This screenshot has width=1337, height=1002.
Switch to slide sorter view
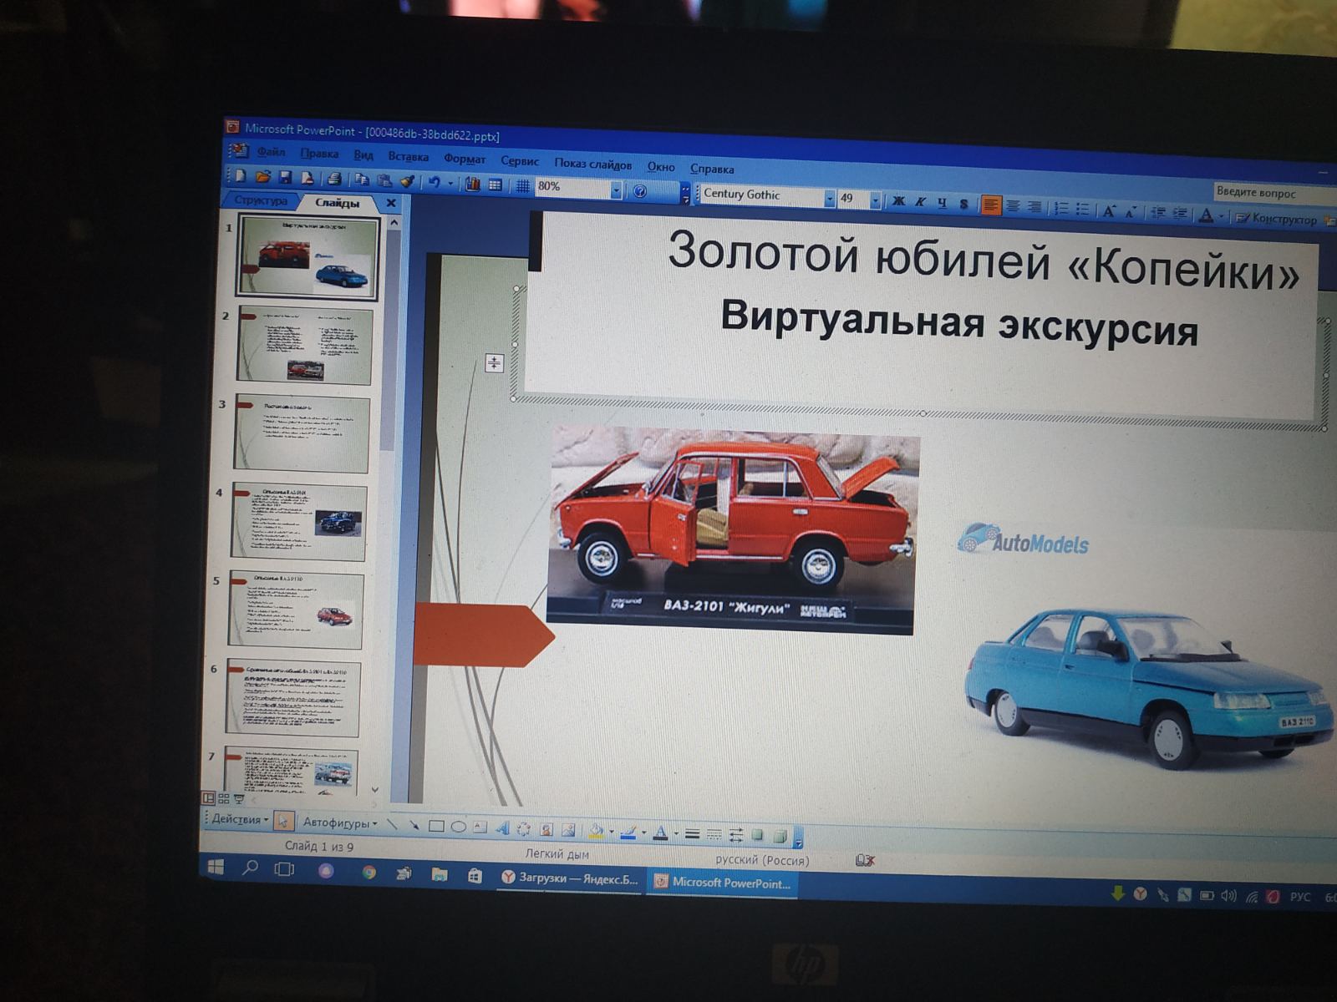(223, 798)
